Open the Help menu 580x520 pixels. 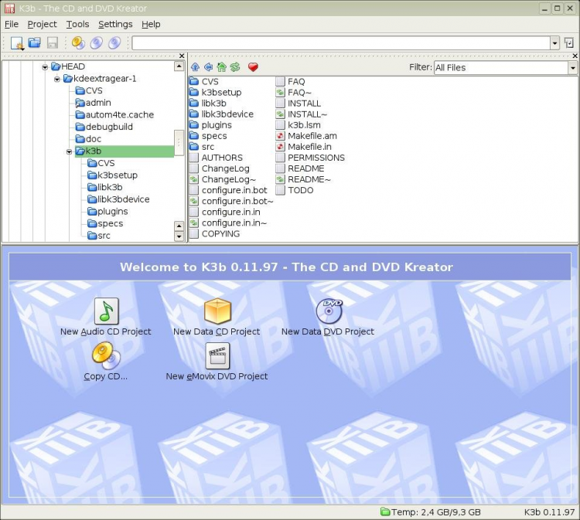(151, 24)
